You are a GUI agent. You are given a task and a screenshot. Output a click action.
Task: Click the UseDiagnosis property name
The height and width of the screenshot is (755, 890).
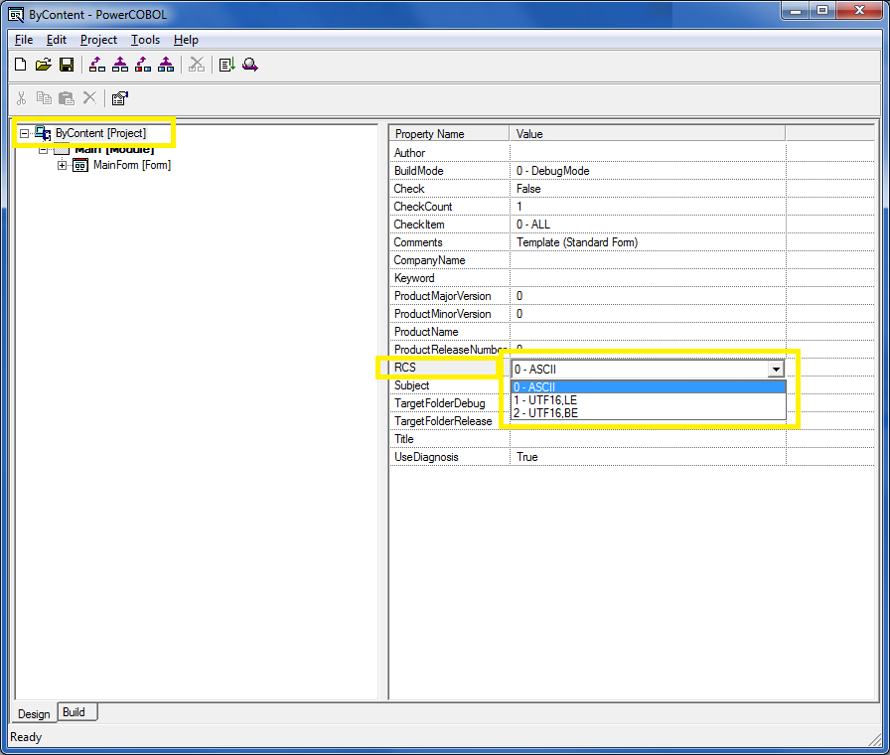click(x=426, y=457)
